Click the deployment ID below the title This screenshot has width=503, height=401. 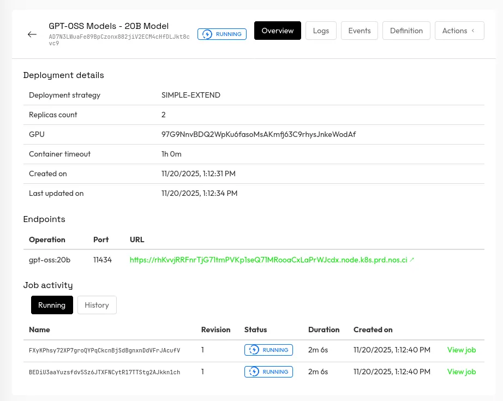(119, 39)
